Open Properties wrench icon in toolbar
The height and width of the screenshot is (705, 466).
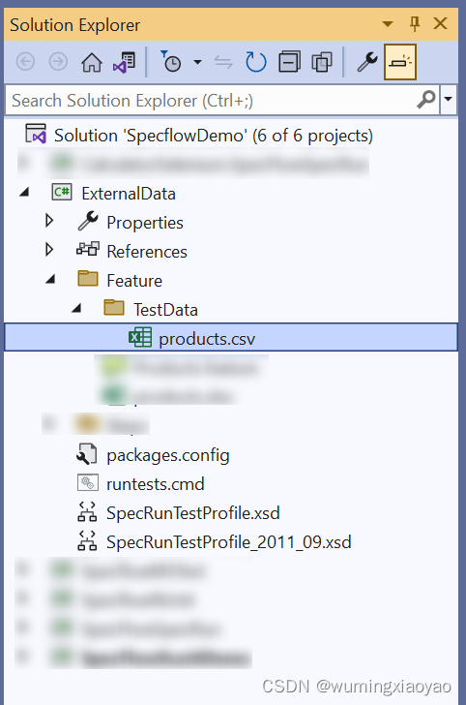367,62
